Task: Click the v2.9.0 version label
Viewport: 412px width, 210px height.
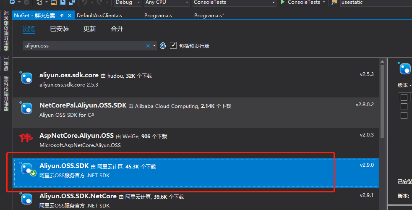Action: pyautogui.click(x=367, y=165)
